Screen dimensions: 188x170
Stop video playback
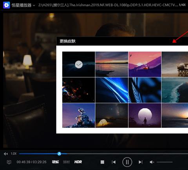pyautogui.click(x=102, y=162)
